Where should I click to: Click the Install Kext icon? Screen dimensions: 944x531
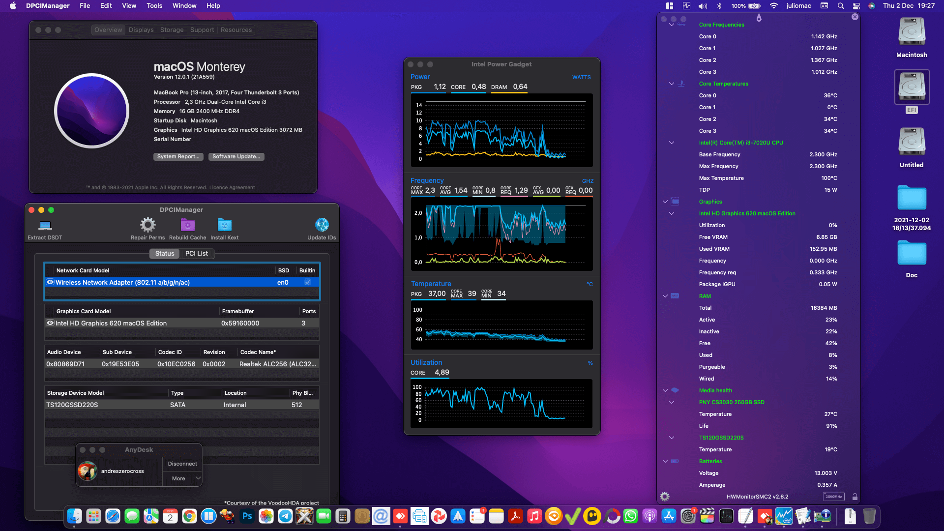click(225, 225)
